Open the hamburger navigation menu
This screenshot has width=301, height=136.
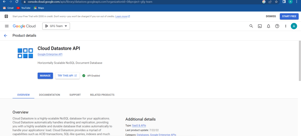pyautogui.click(x=7, y=26)
